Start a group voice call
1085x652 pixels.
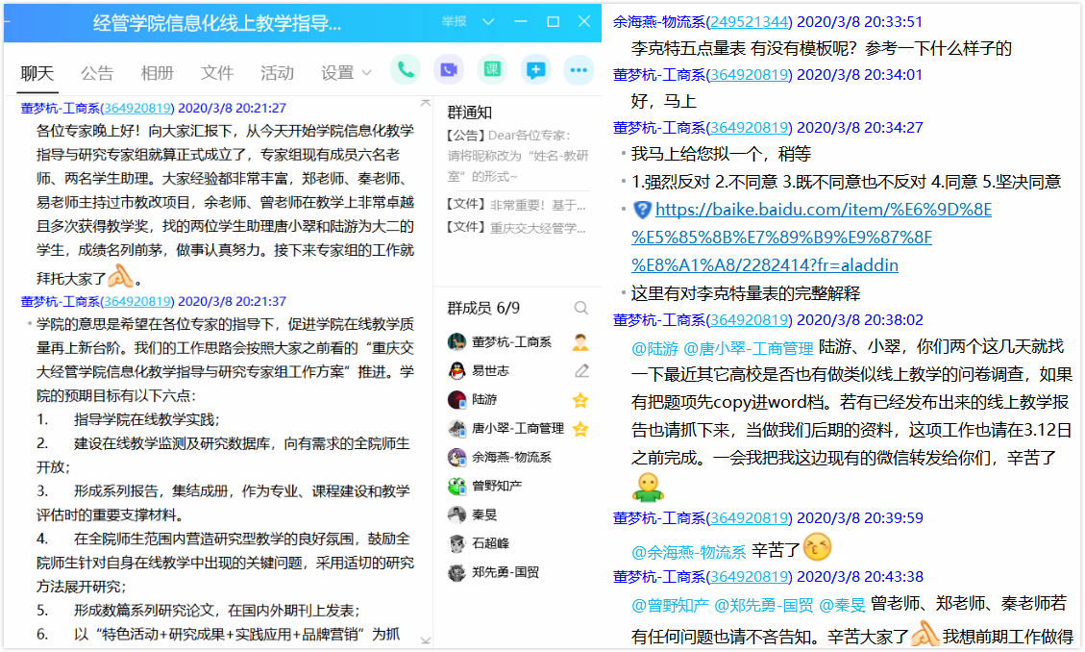pos(406,70)
